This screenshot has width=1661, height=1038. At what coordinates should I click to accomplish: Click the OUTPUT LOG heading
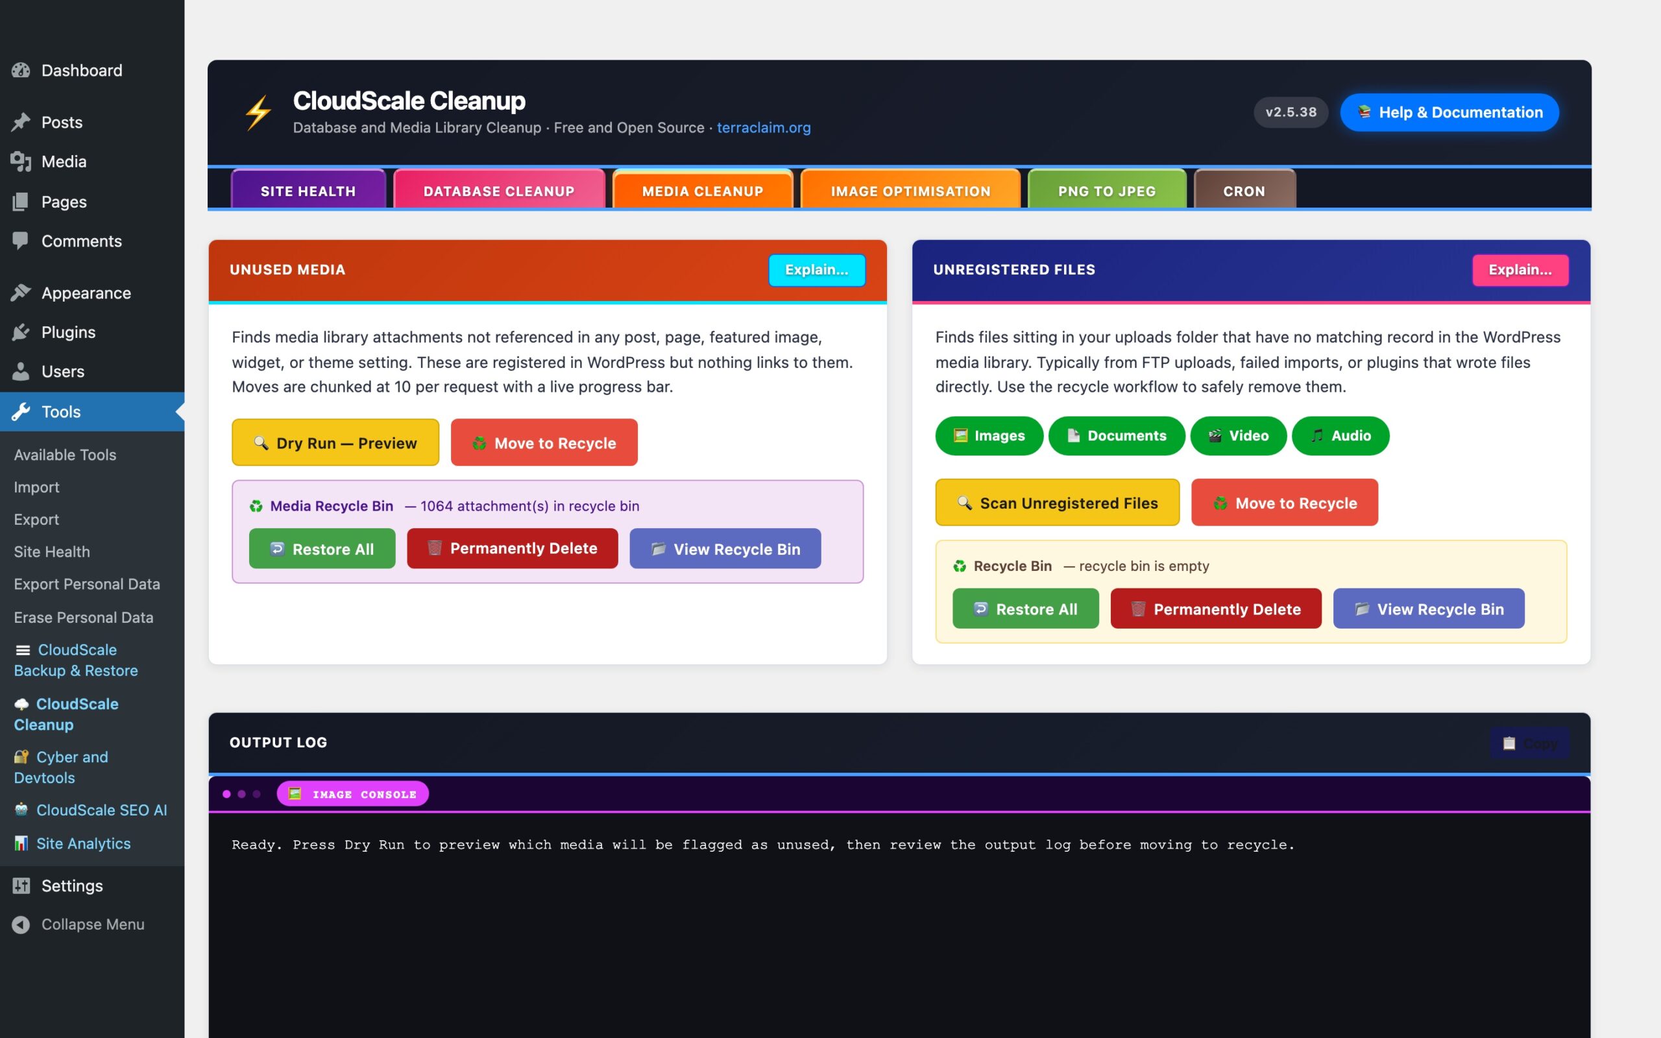point(278,742)
